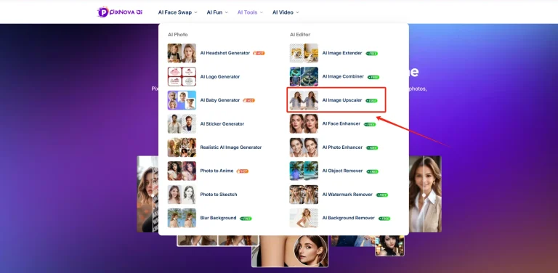Viewport: 558px width, 273px height.
Task: Click the PixNova AI logo
Action: [x=120, y=12]
